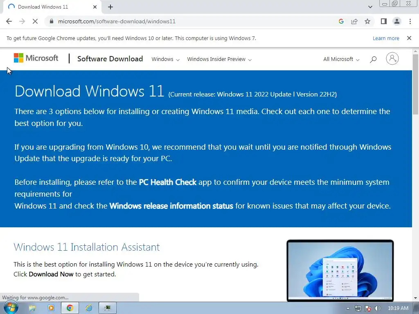The height and width of the screenshot is (314, 419).
Task: Click the Windows 11 laptop image
Action: 340,271
